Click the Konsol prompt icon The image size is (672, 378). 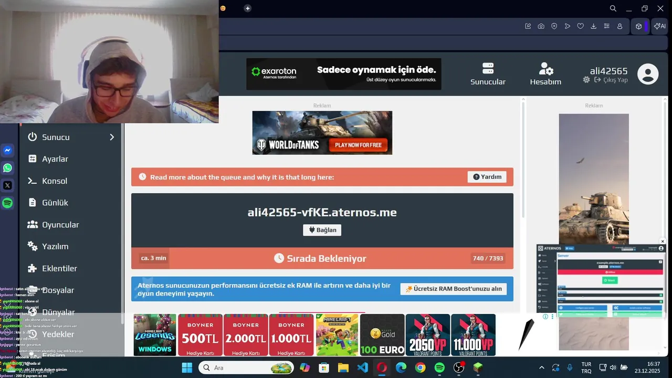click(33, 181)
